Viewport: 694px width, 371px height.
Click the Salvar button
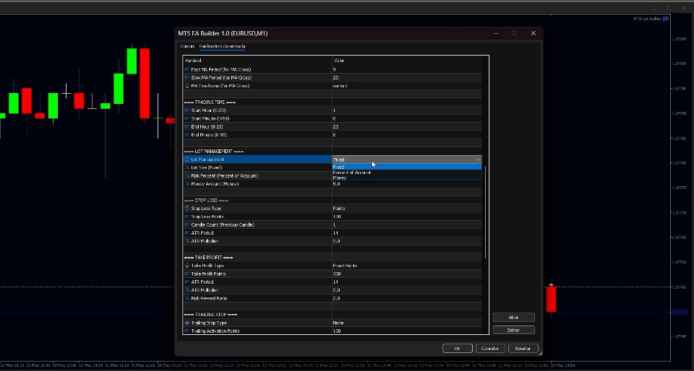click(513, 331)
